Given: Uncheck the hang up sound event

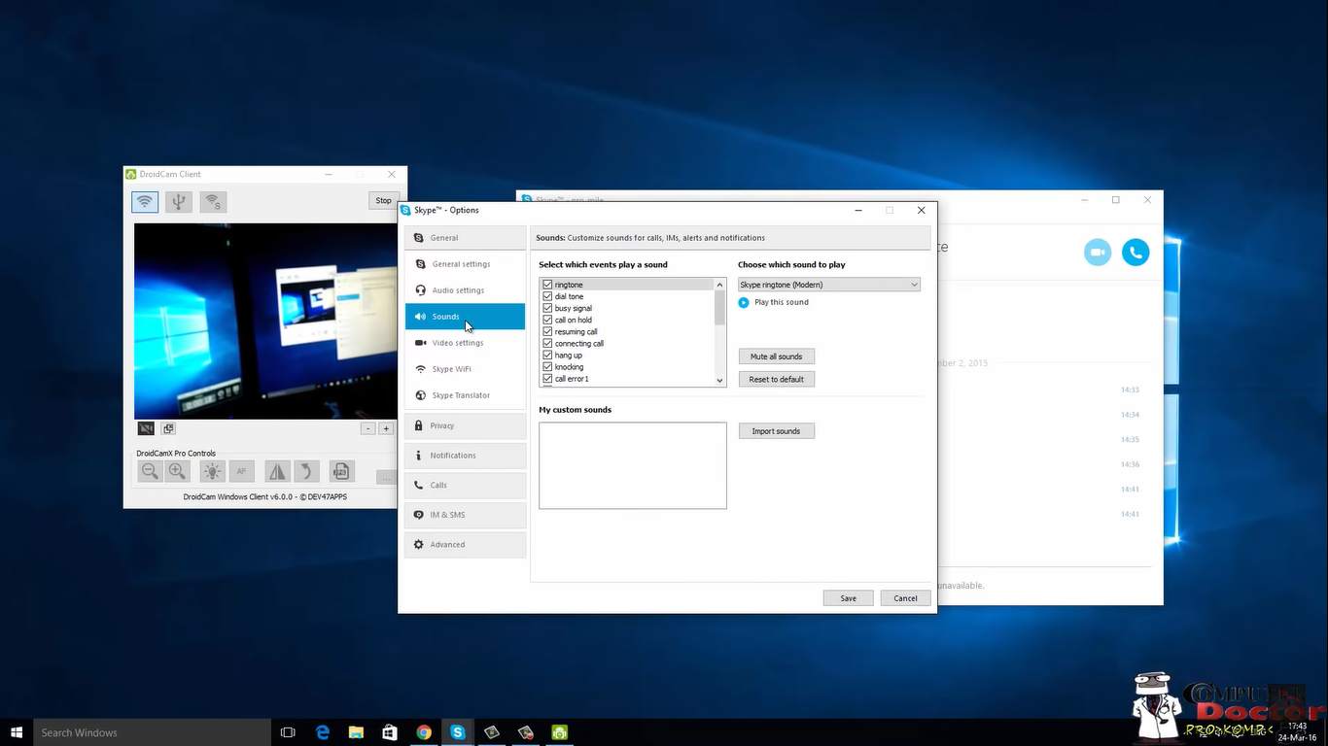Looking at the screenshot, I should click(547, 356).
